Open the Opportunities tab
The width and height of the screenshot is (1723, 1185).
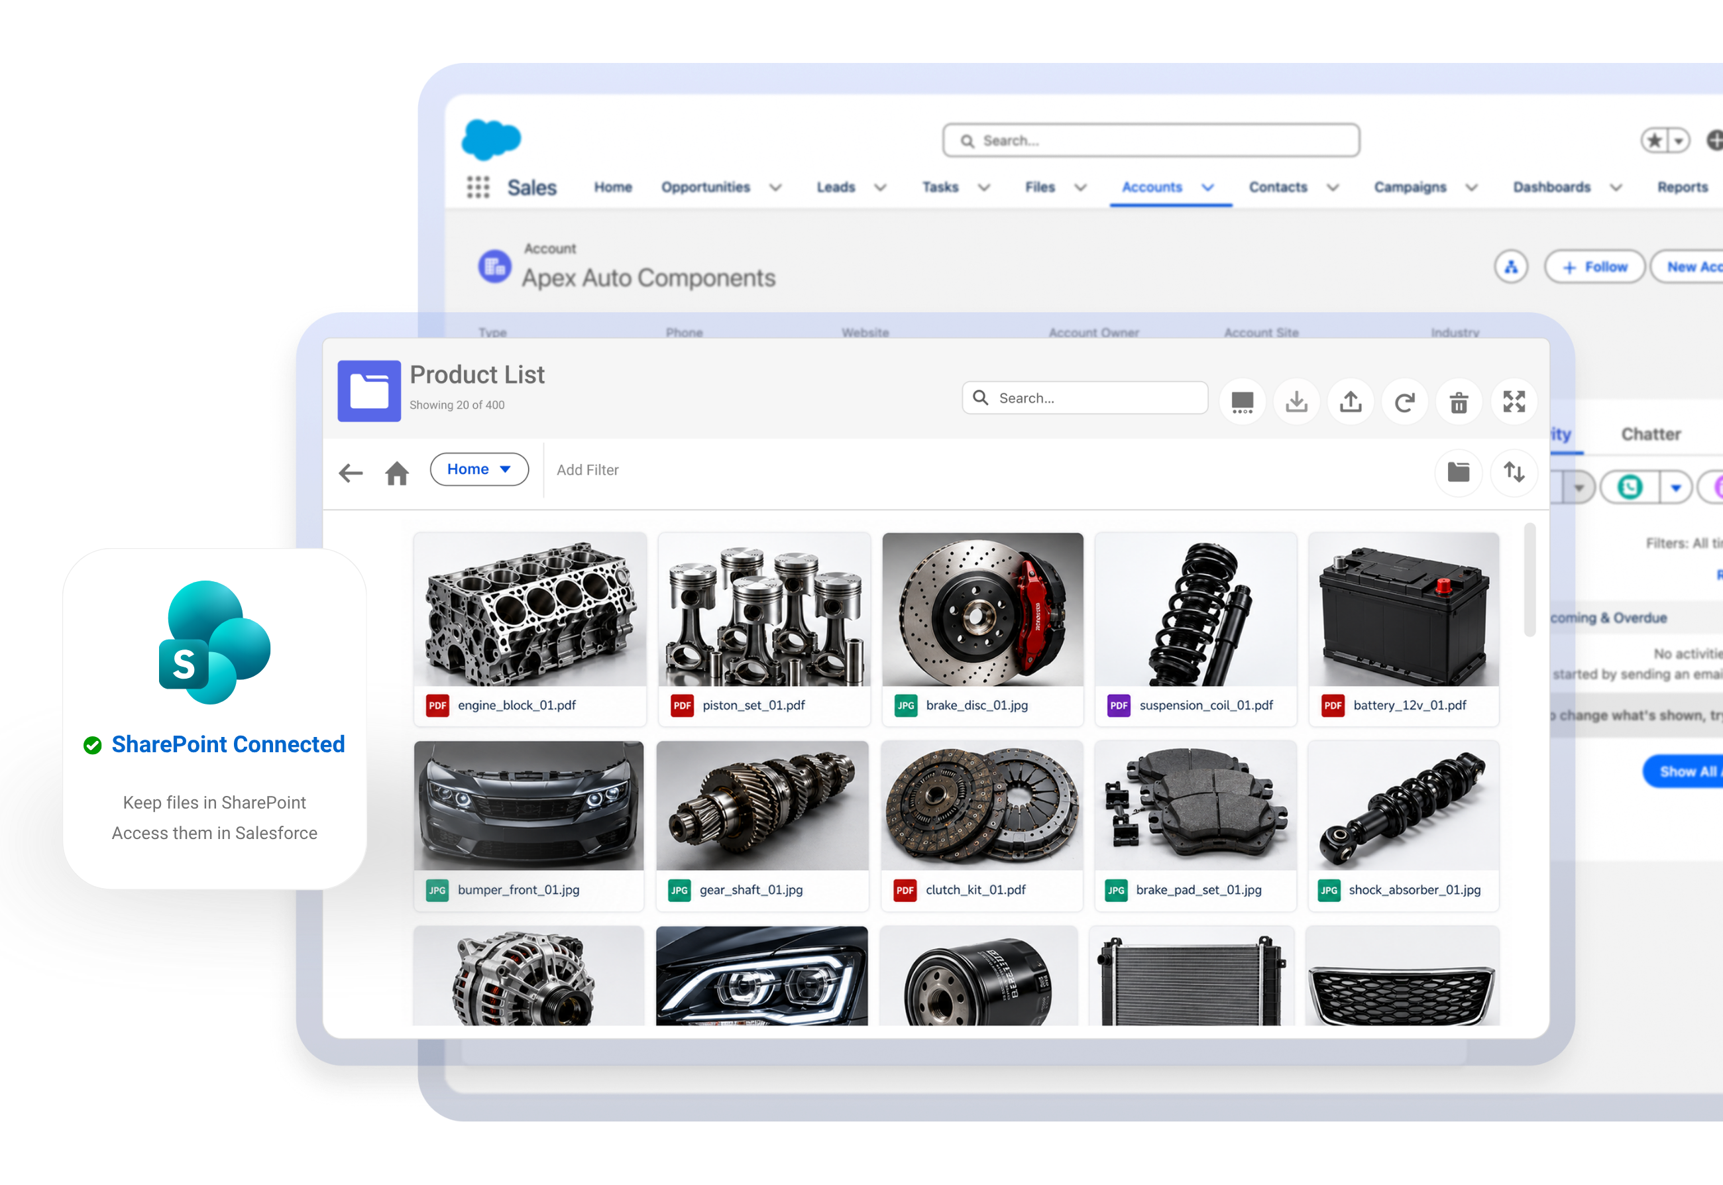[x=706, y=187]
